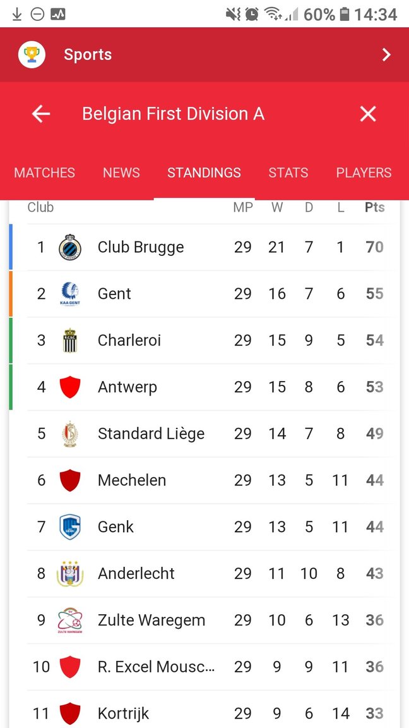Viewport: 409px width, 728px height.
Task: Open the Players tab
Action: [364, 173]
